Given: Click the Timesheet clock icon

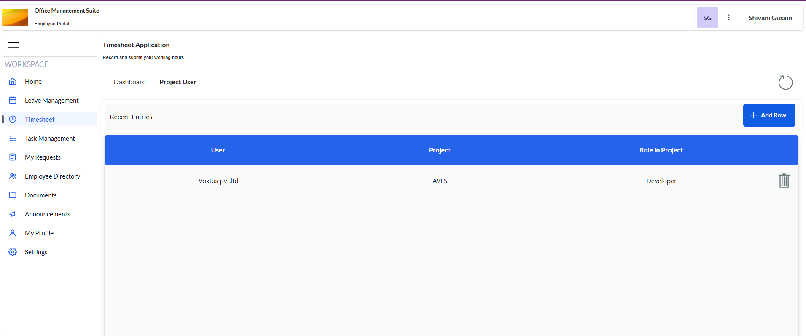Looking at the screenshot, I should click(13, 119).
